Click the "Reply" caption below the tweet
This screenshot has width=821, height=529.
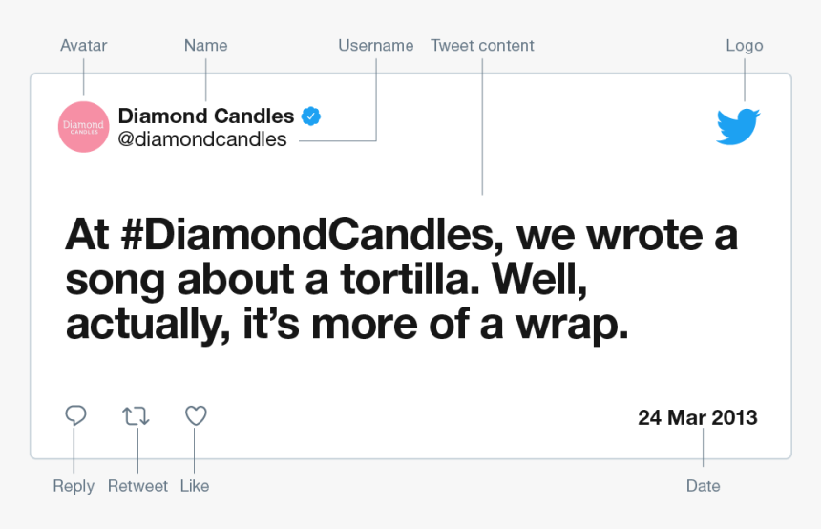74,486
